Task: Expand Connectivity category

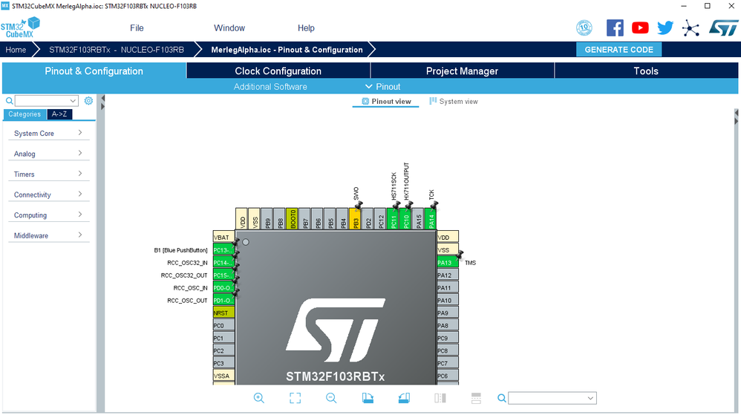Action: [48, 194]
